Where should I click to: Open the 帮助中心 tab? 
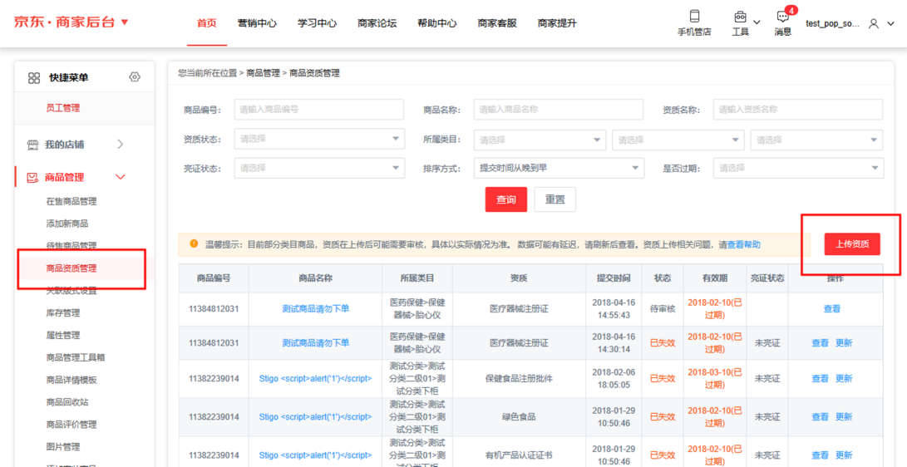[x=437, y=23]
